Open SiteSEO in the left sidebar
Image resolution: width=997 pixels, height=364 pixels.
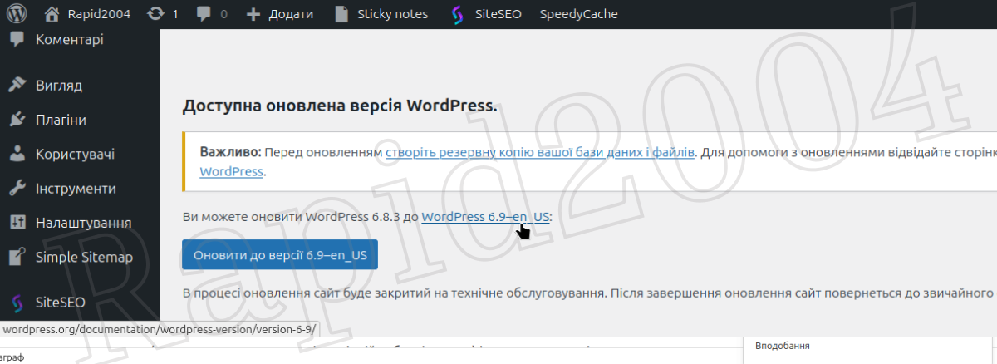(x=60, y=302)
